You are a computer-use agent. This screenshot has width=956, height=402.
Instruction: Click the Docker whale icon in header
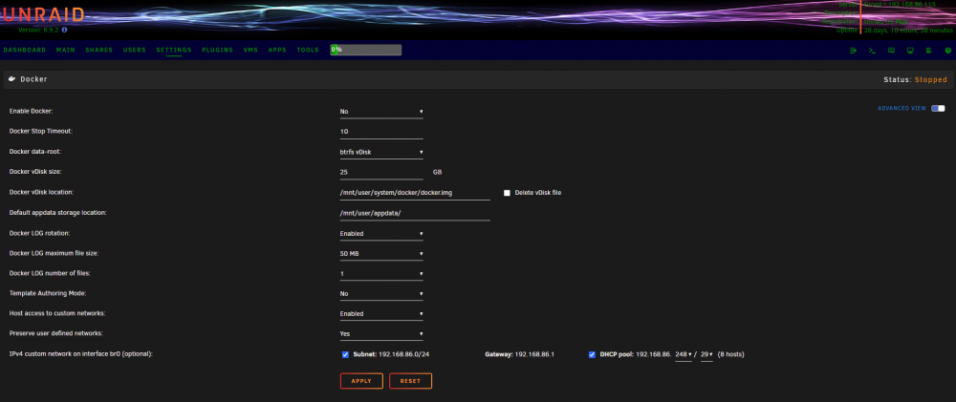point(12,79)
